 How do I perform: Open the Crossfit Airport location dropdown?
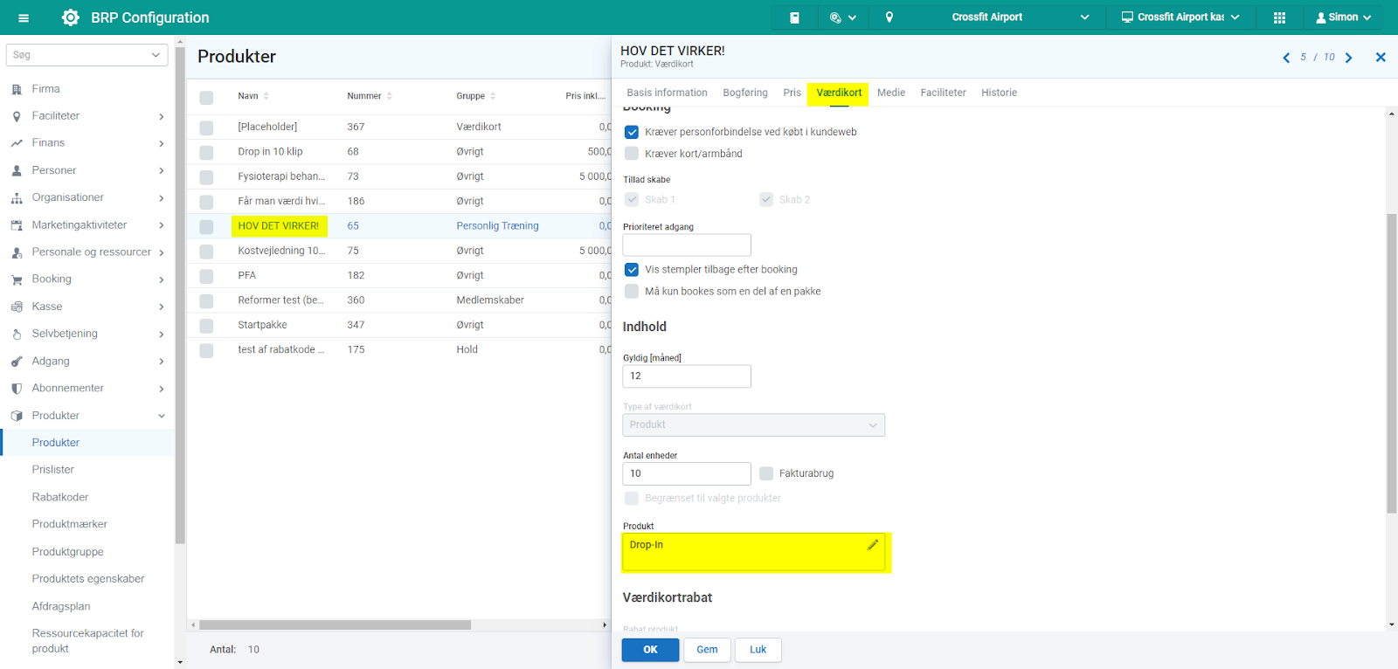(x=1020, y=17)
